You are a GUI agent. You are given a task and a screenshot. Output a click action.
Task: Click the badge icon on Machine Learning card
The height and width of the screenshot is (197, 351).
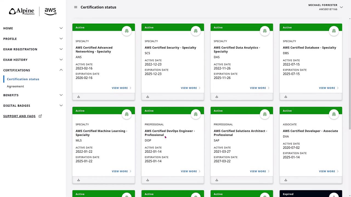(x=127, y=114)
